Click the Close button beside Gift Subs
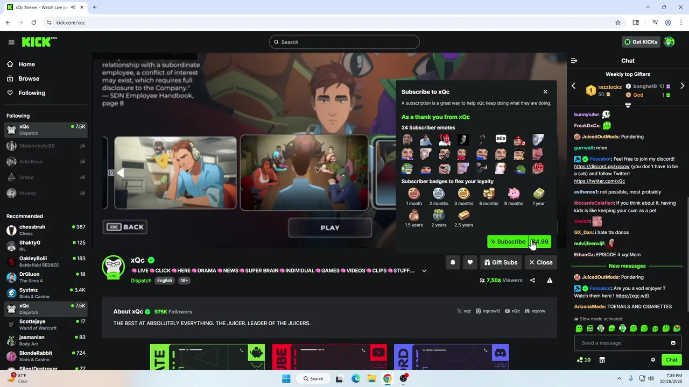The image size is (689, 387). [540, 262]
